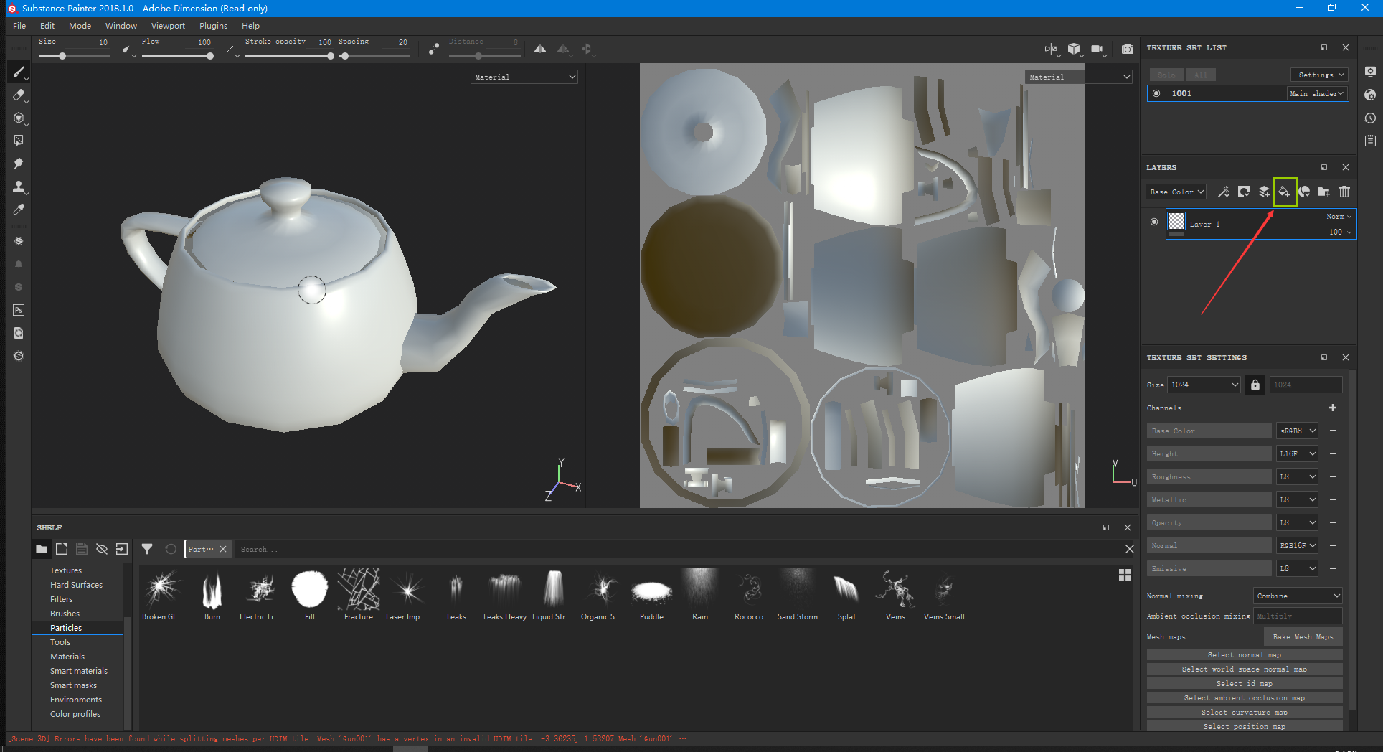
Task: Click the add smart material icon
Action: pyautogui.click(x=1304, y=192)
